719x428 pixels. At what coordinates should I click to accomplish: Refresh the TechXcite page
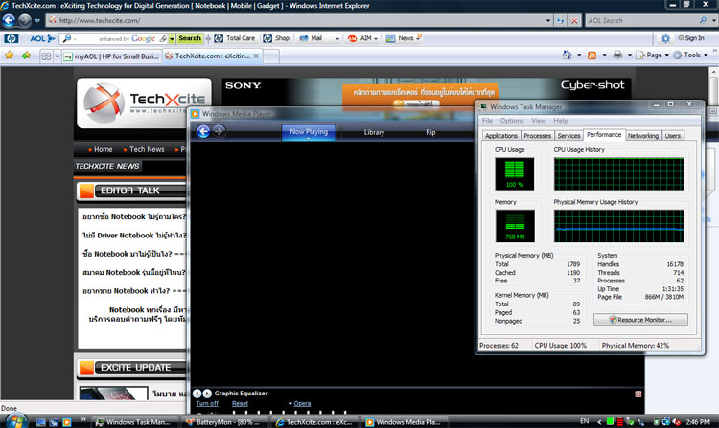click(561, 21)
